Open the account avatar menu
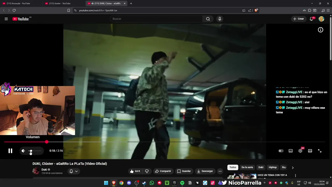 coord(321,19)
